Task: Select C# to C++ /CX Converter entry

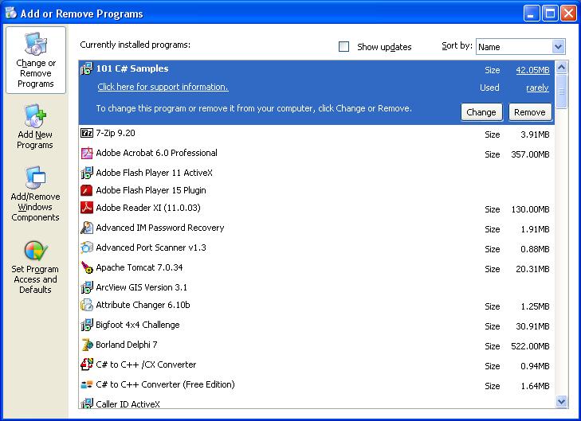Action: tap(316, 365)
